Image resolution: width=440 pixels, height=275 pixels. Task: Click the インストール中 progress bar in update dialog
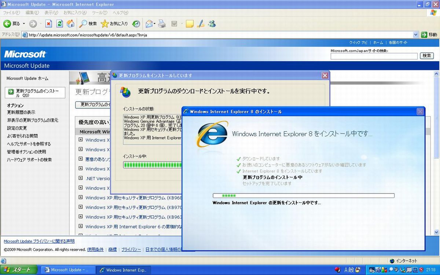coord(153,165)
